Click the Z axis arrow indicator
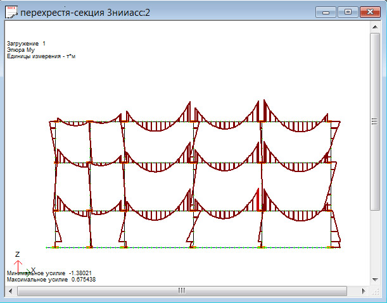 tap(18, 263)
